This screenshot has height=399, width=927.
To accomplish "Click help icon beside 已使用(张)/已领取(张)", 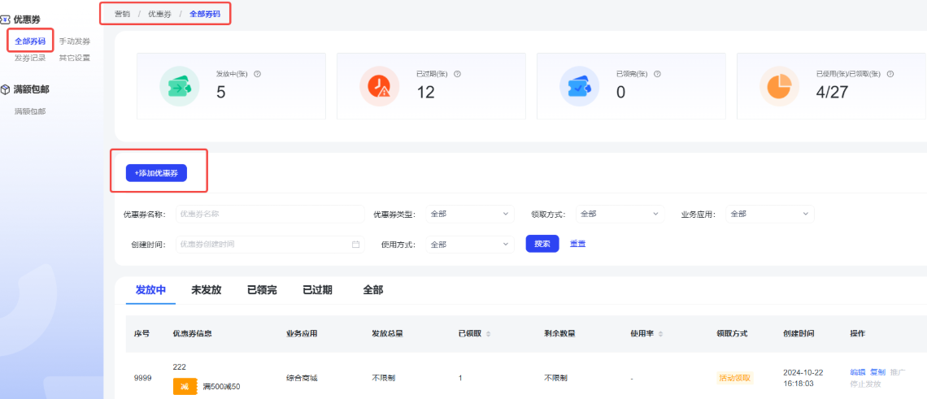I will (890, 74).
